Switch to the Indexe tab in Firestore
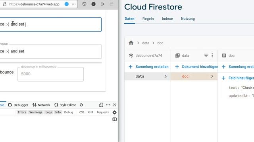Viewport: 254px width, 142px height. coord(167,19)
